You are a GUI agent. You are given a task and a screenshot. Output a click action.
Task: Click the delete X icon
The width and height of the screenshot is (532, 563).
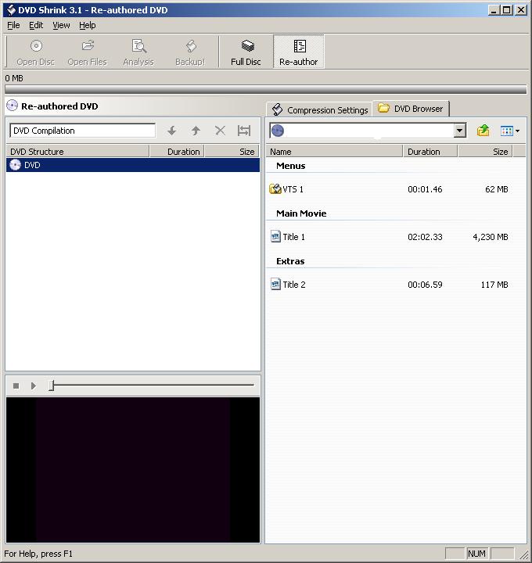220,131
